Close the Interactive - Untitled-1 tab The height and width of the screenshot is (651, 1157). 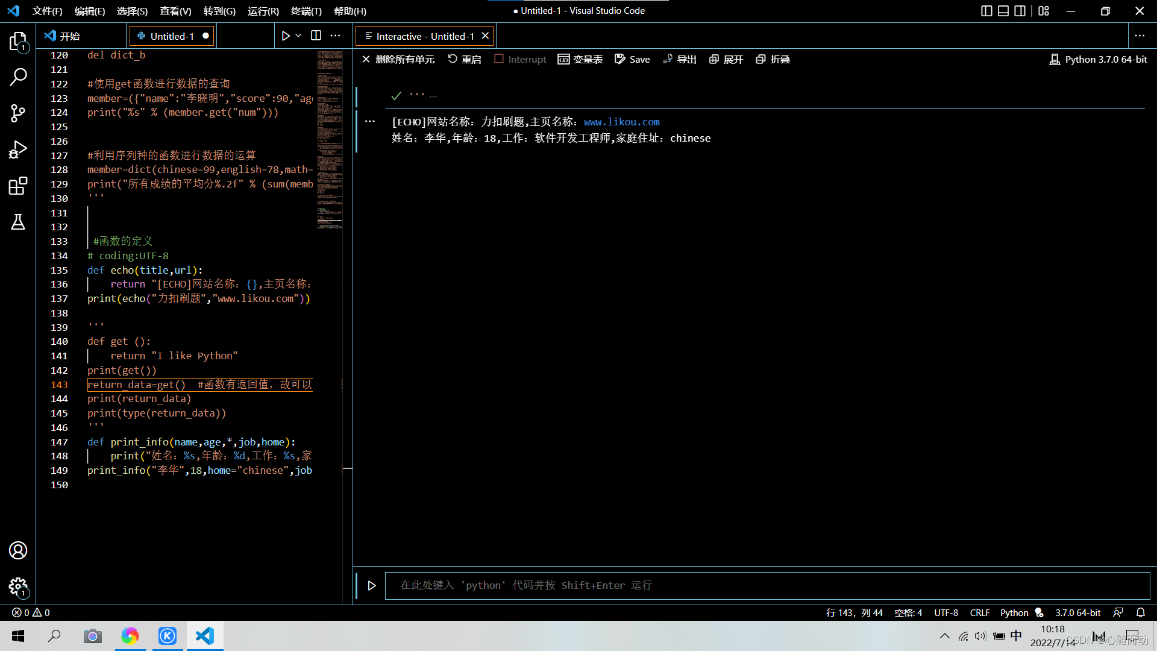click(485, 36)
